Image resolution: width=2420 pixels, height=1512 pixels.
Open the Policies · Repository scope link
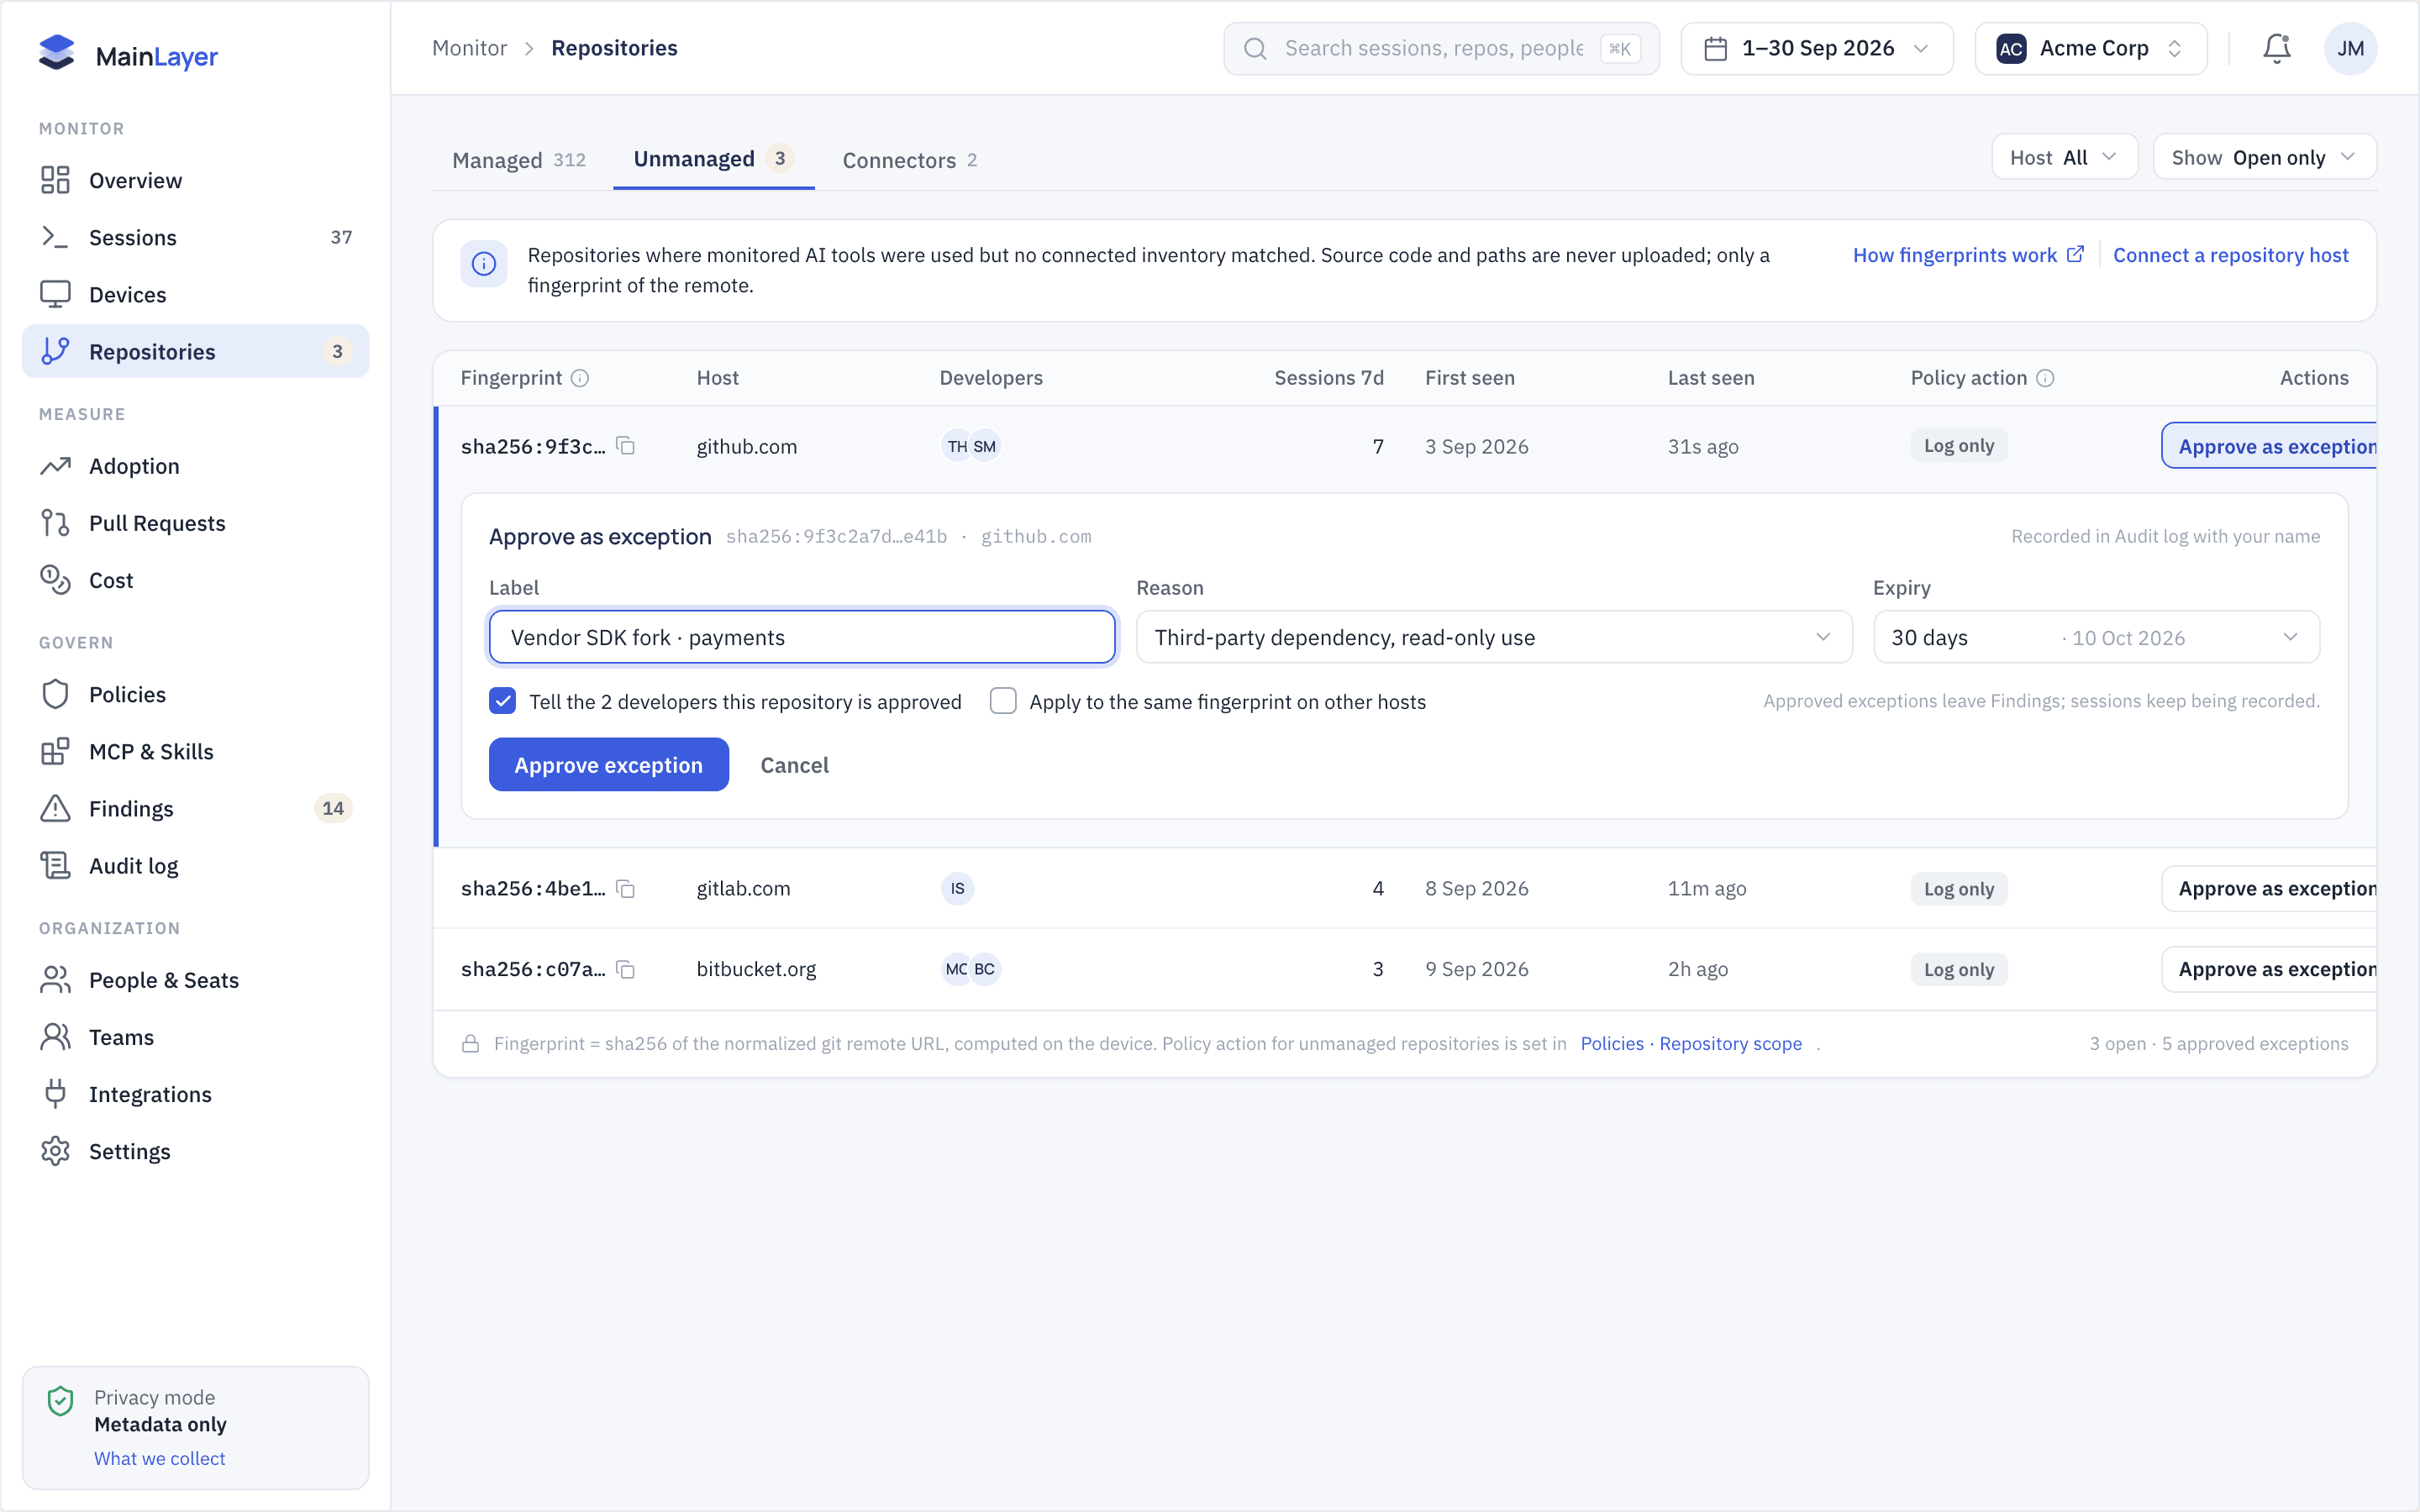tap(1691, 1043)
